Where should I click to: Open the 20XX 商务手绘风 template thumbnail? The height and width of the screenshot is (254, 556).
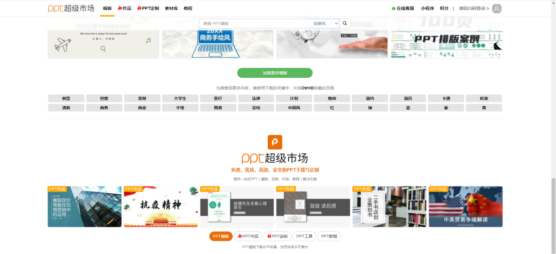click(218, 38)
